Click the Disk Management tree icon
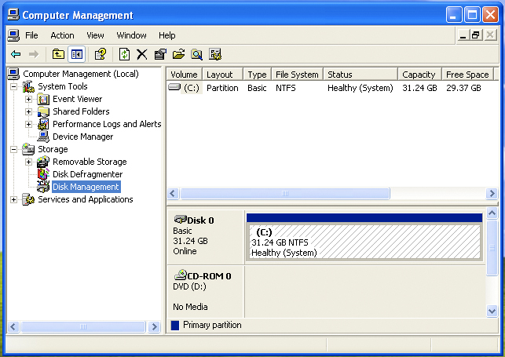 pyautogui.click(x=43, y=187)
